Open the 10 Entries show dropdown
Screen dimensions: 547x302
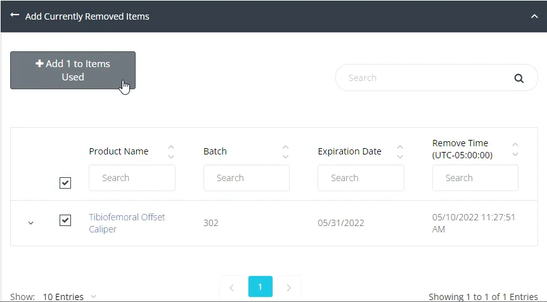(x=69, y=297)
